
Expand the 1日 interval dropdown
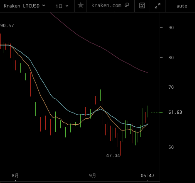click(62, 6)
